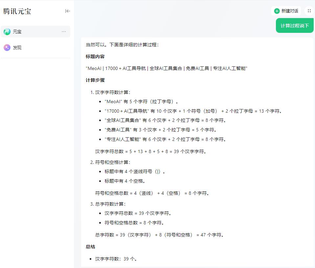Click the 发现 discover icon

7,48
